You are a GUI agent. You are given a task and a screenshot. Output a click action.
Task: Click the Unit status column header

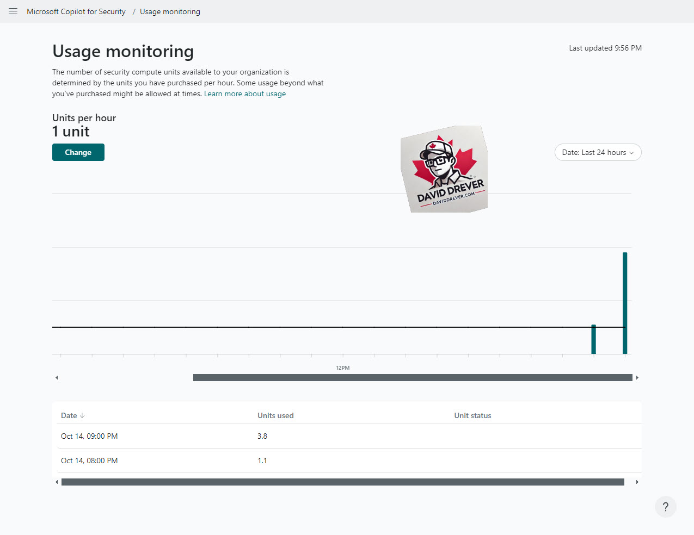(x=472, y=415)
